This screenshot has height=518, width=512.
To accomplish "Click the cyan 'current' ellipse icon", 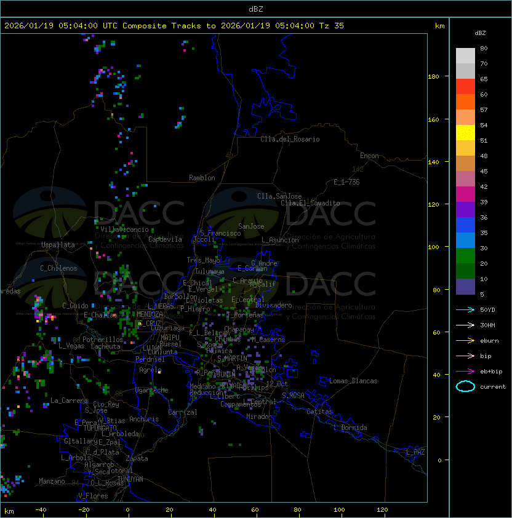I will click(465, 386).
